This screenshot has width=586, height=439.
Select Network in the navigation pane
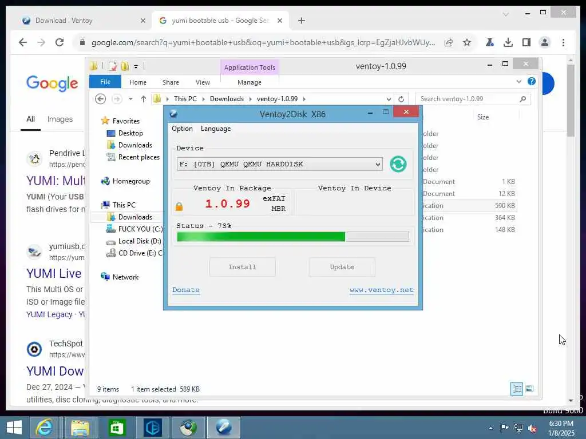(x=125, y=277)
